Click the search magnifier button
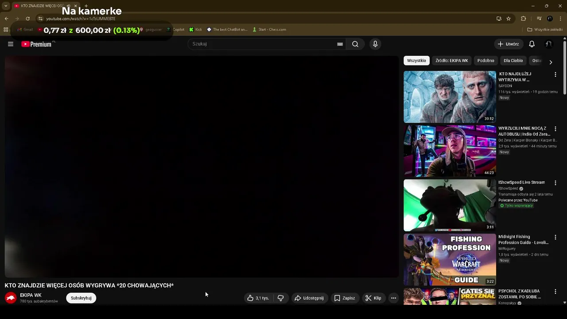This screenshot has height=319, width=567. [355, 44]
